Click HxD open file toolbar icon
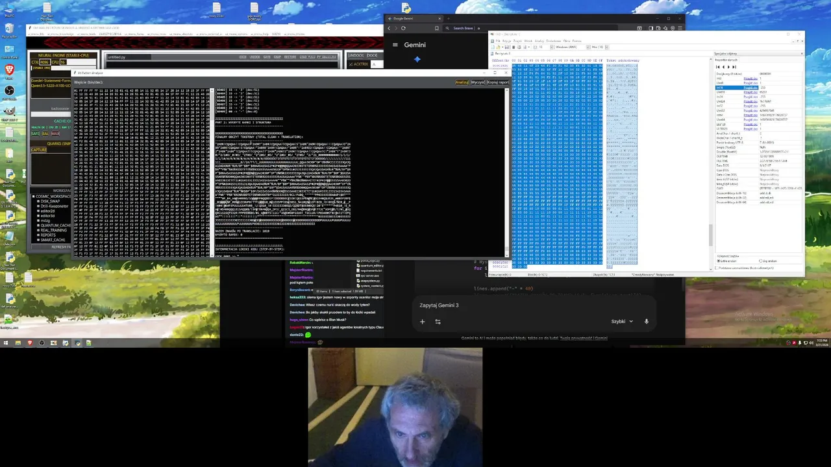This screenshot has height=467, width=831. (498, 47)
